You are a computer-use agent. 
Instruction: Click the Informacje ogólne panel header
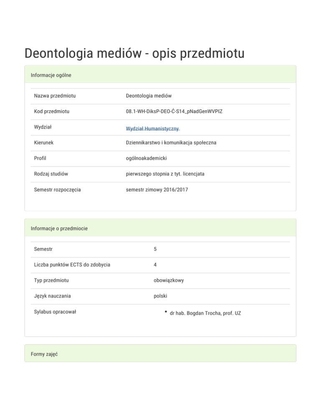(x=51, y=75)
